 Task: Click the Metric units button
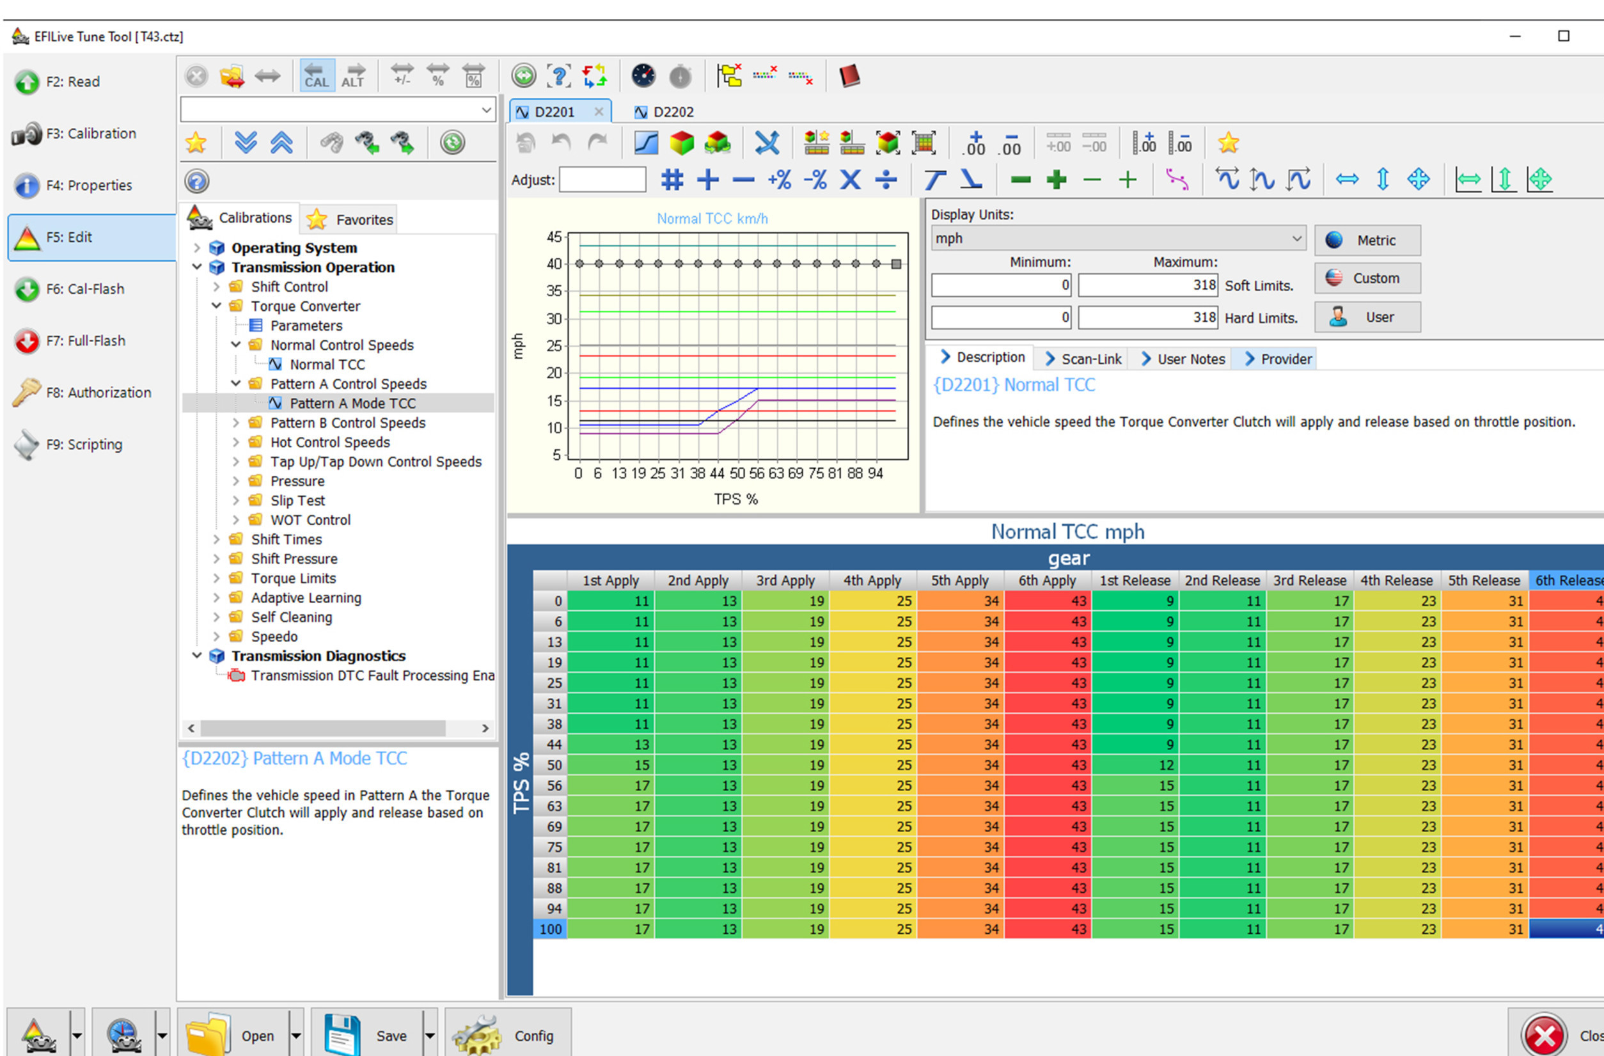1367,240
